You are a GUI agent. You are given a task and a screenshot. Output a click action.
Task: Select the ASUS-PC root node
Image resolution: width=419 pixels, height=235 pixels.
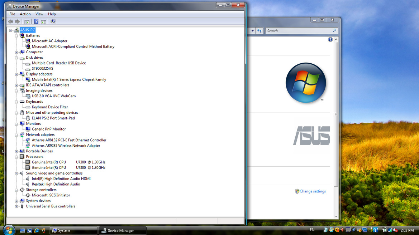(28, 30)
